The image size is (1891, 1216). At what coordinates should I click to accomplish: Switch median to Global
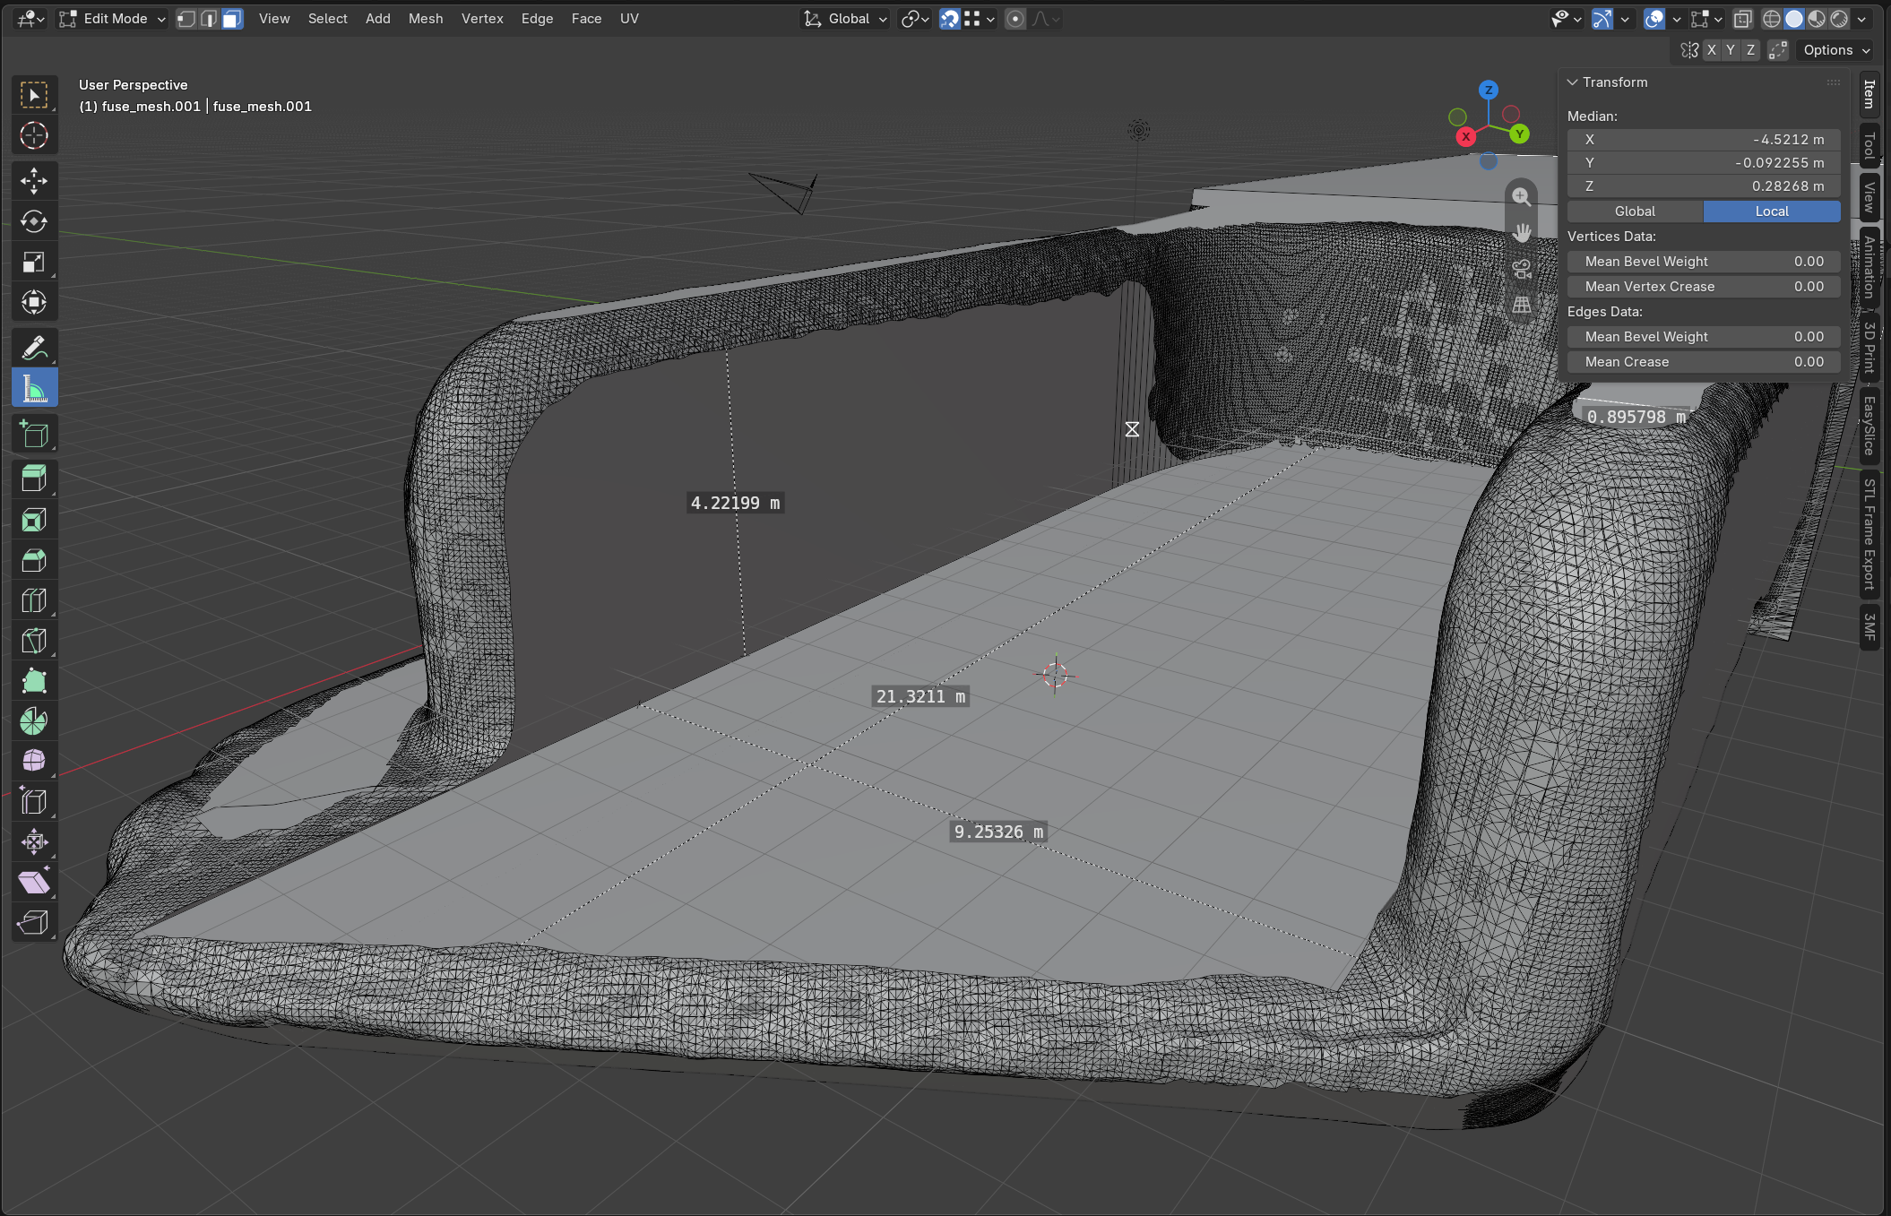[1635, 211]
